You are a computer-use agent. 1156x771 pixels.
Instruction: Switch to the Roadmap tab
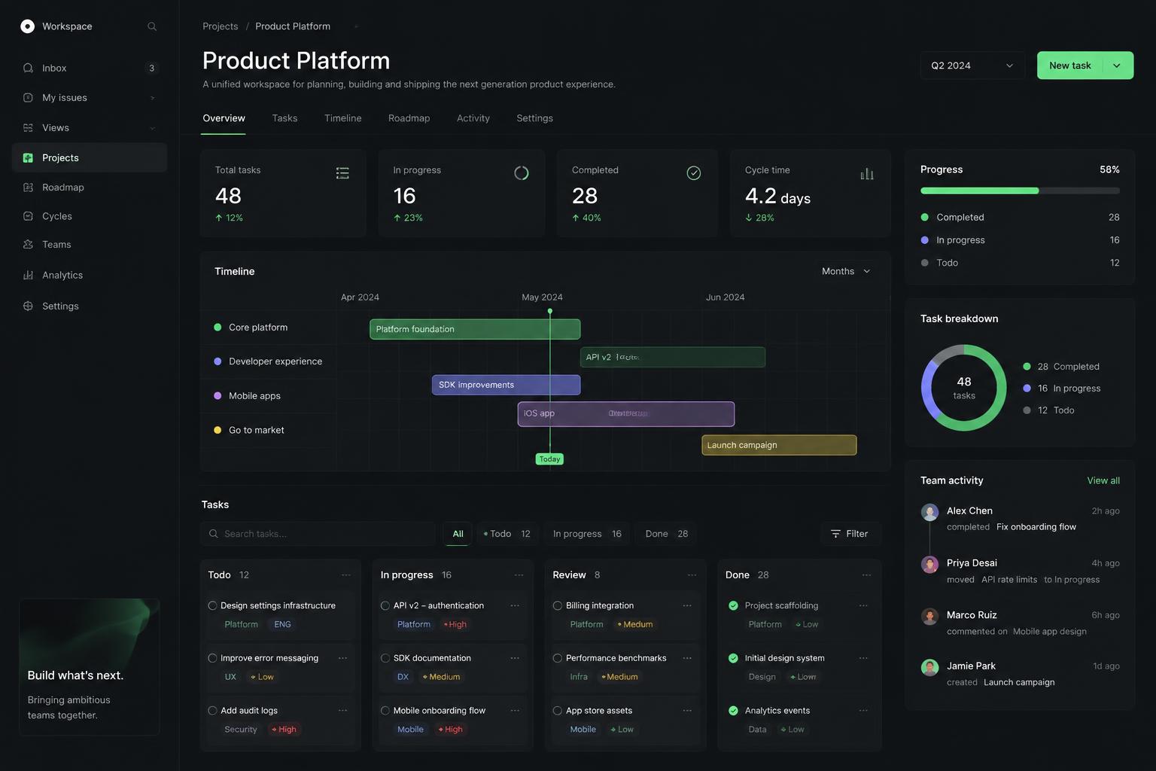(x=409, y=118)
